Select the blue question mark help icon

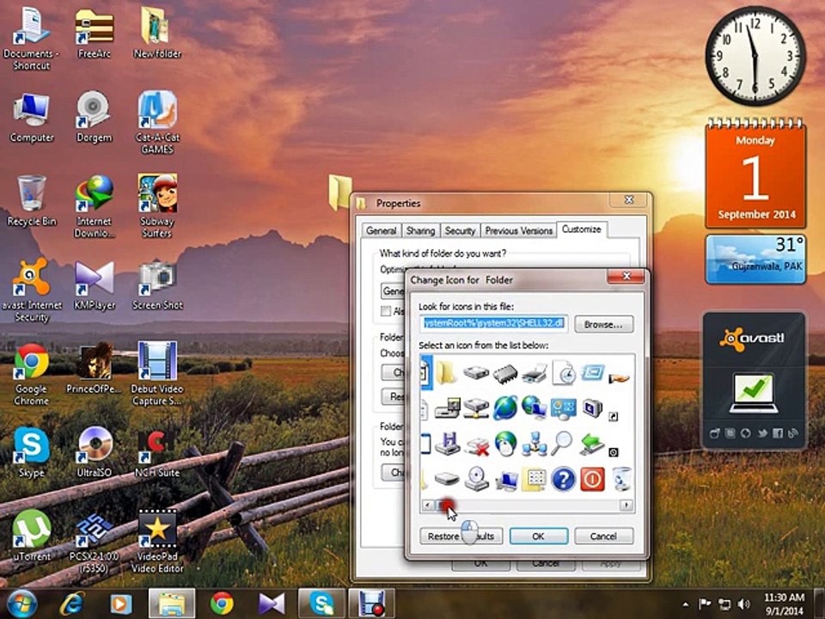point(563,479)
